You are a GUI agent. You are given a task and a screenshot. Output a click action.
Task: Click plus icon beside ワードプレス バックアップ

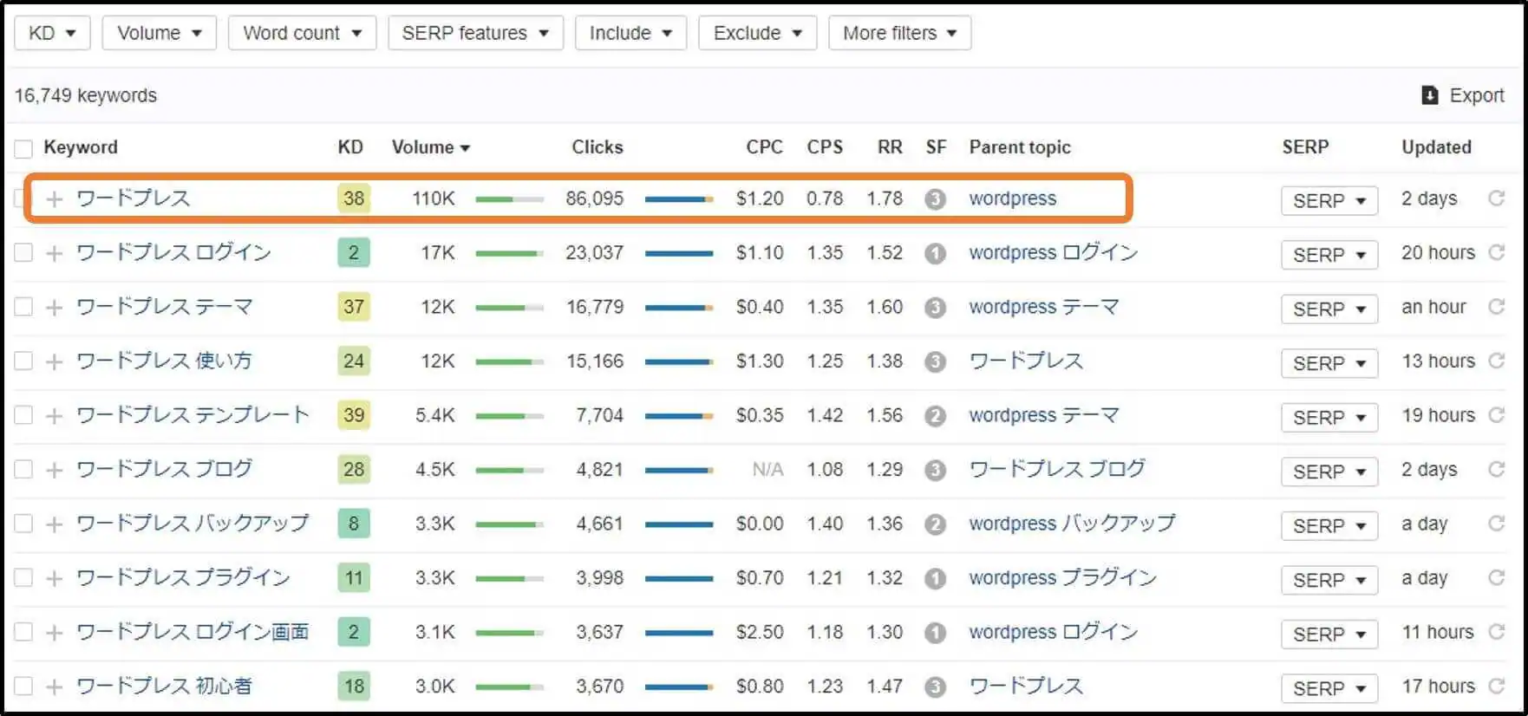tap(55, 524)
